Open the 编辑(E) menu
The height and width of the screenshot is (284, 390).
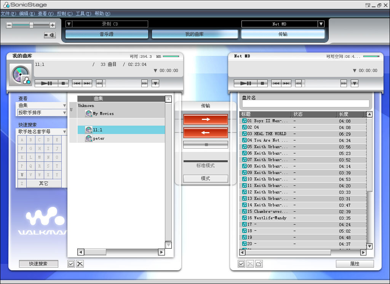coord(27,14)
